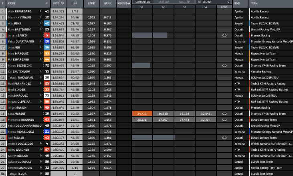The image size is (293, 176).
Task: Click the pit P icon for Joan Mir
Action: [41, 47]
